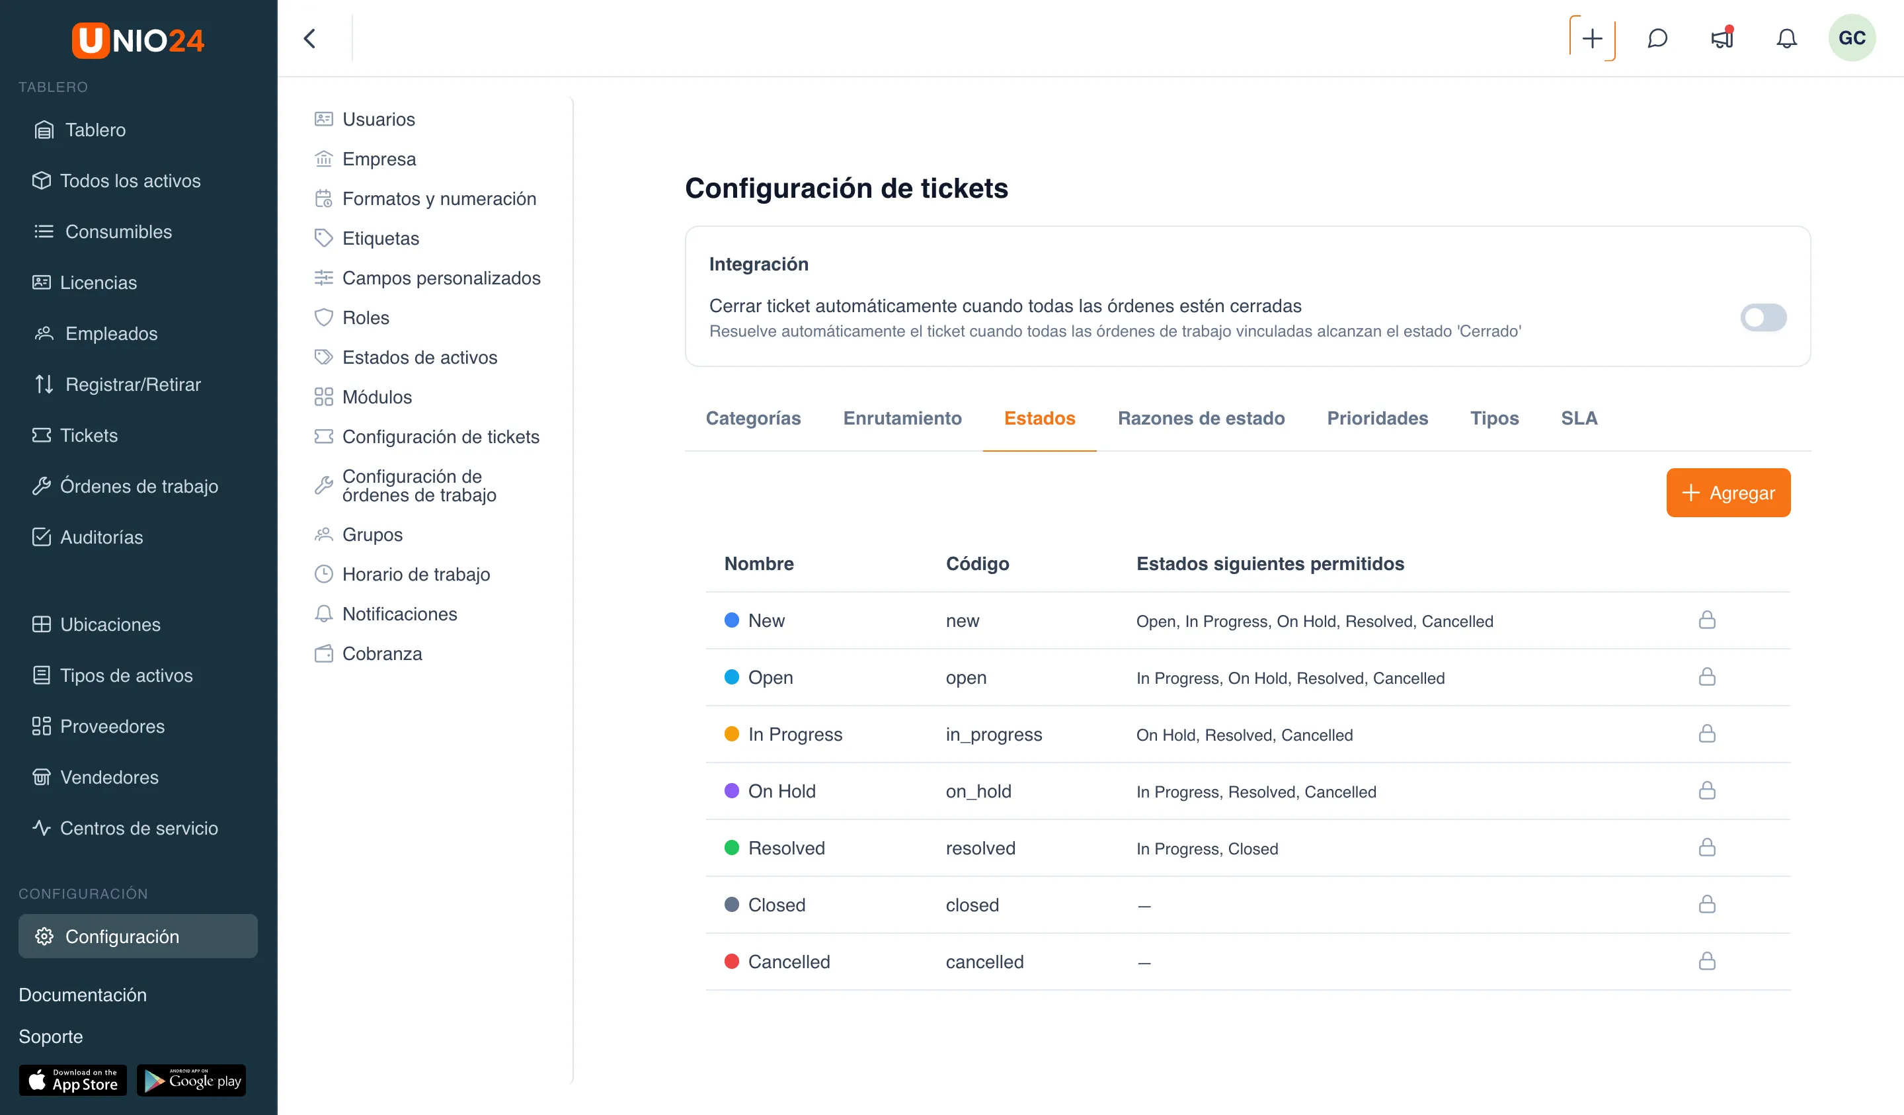Select the Estados tab
The width and height of the screenshot is (1904, 1115).
(1039, 418)
